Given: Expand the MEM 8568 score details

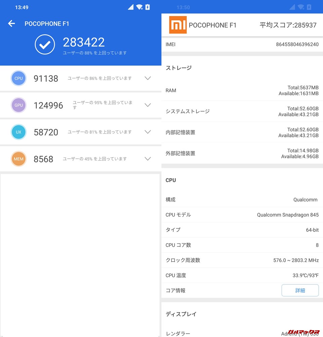Looking at the screenshot, I should pos(148,159).
